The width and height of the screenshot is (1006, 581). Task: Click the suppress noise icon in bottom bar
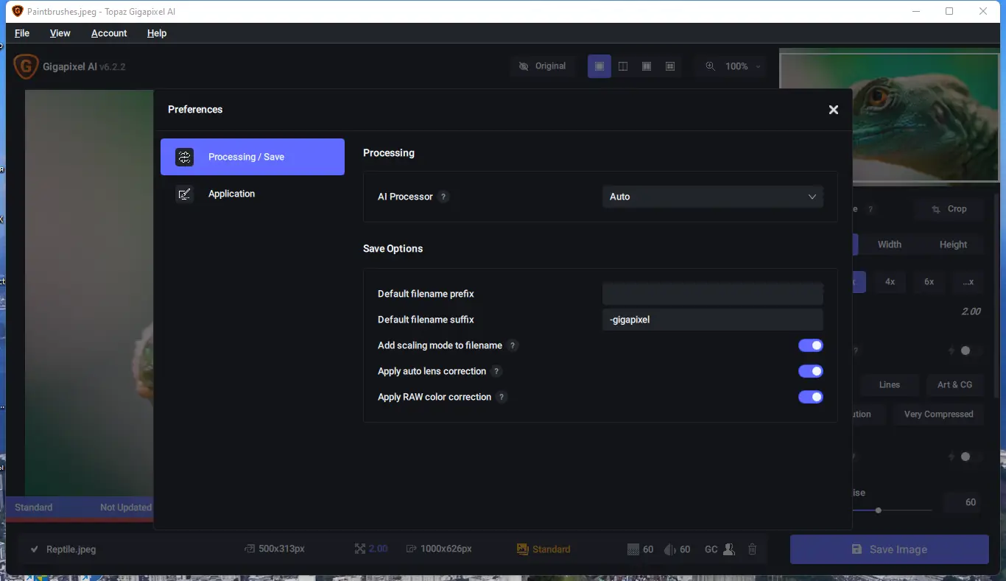(633, 549)
